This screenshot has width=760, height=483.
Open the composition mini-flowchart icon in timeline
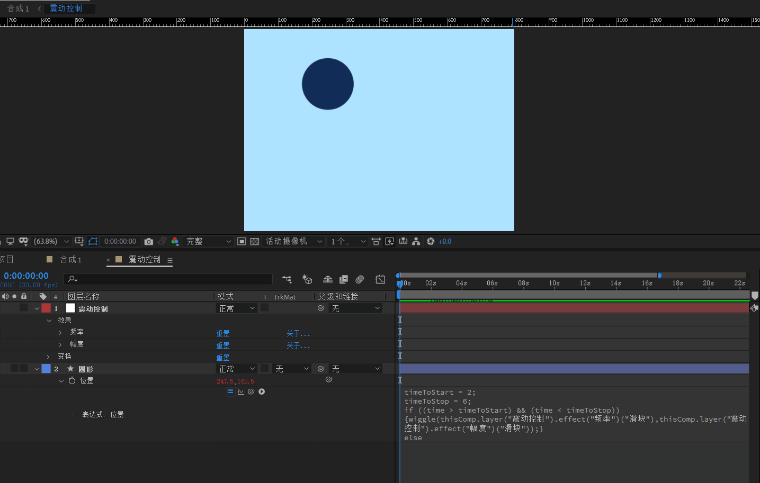tap(287, 279)
